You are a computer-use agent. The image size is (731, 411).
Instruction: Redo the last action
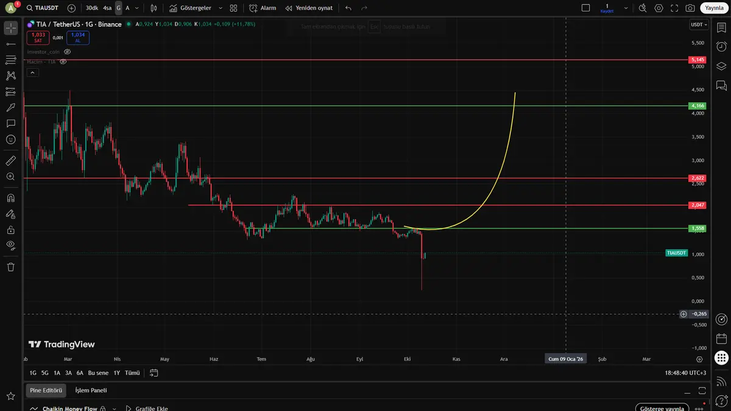pos(364,8)
